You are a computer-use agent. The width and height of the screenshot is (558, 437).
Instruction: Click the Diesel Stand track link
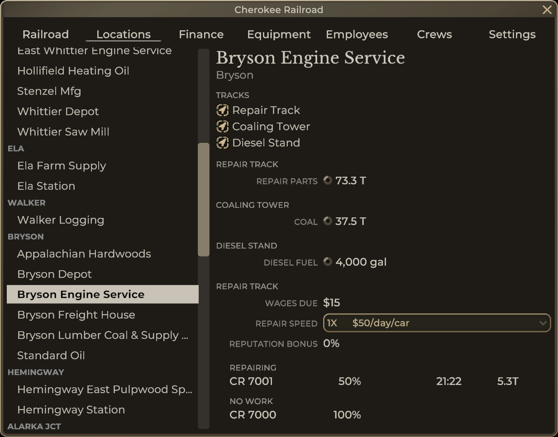coord(266,143)
